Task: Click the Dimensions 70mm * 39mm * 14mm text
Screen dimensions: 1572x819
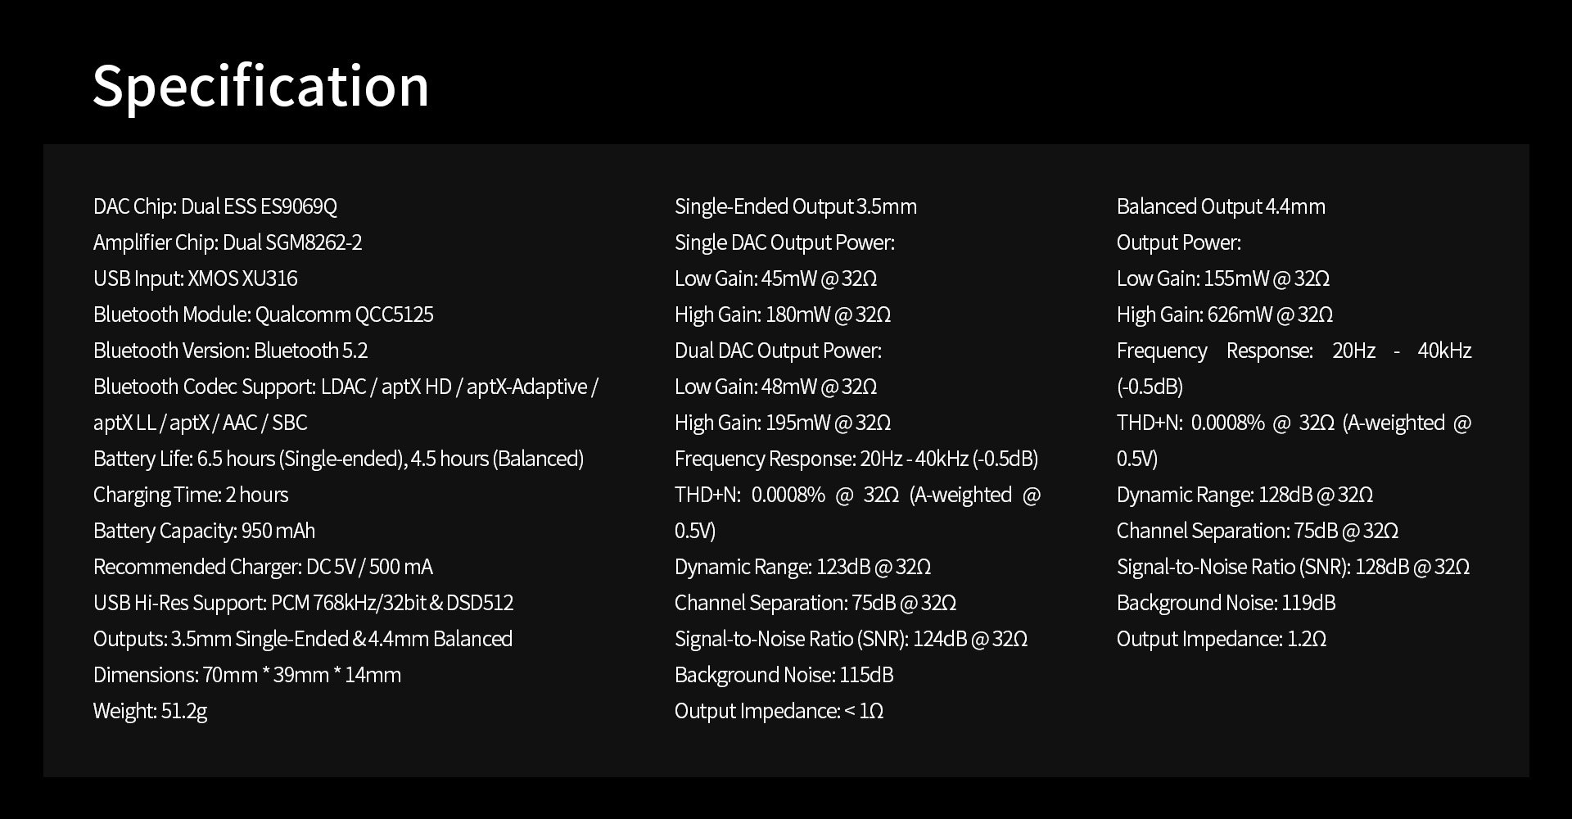Action: point(246,675)
